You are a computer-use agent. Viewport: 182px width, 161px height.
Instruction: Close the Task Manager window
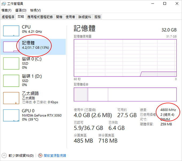tap(177, 3)
